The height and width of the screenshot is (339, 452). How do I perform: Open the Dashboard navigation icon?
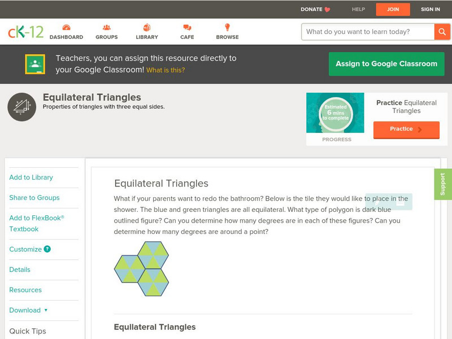pyautogui.click(x=67, y=27)
